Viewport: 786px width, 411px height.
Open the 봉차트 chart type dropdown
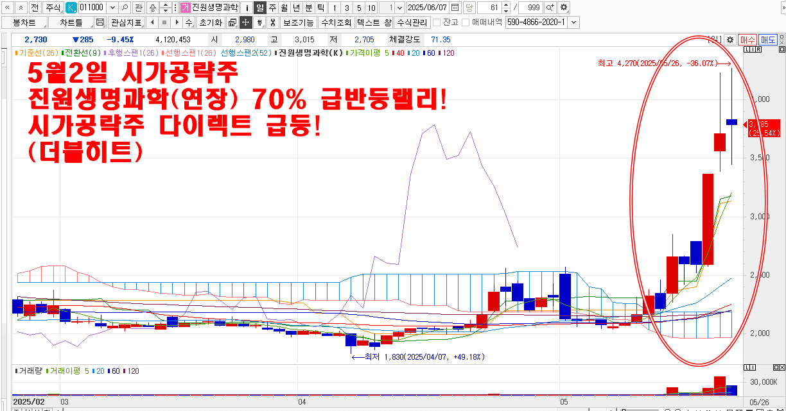coord(24,22)
